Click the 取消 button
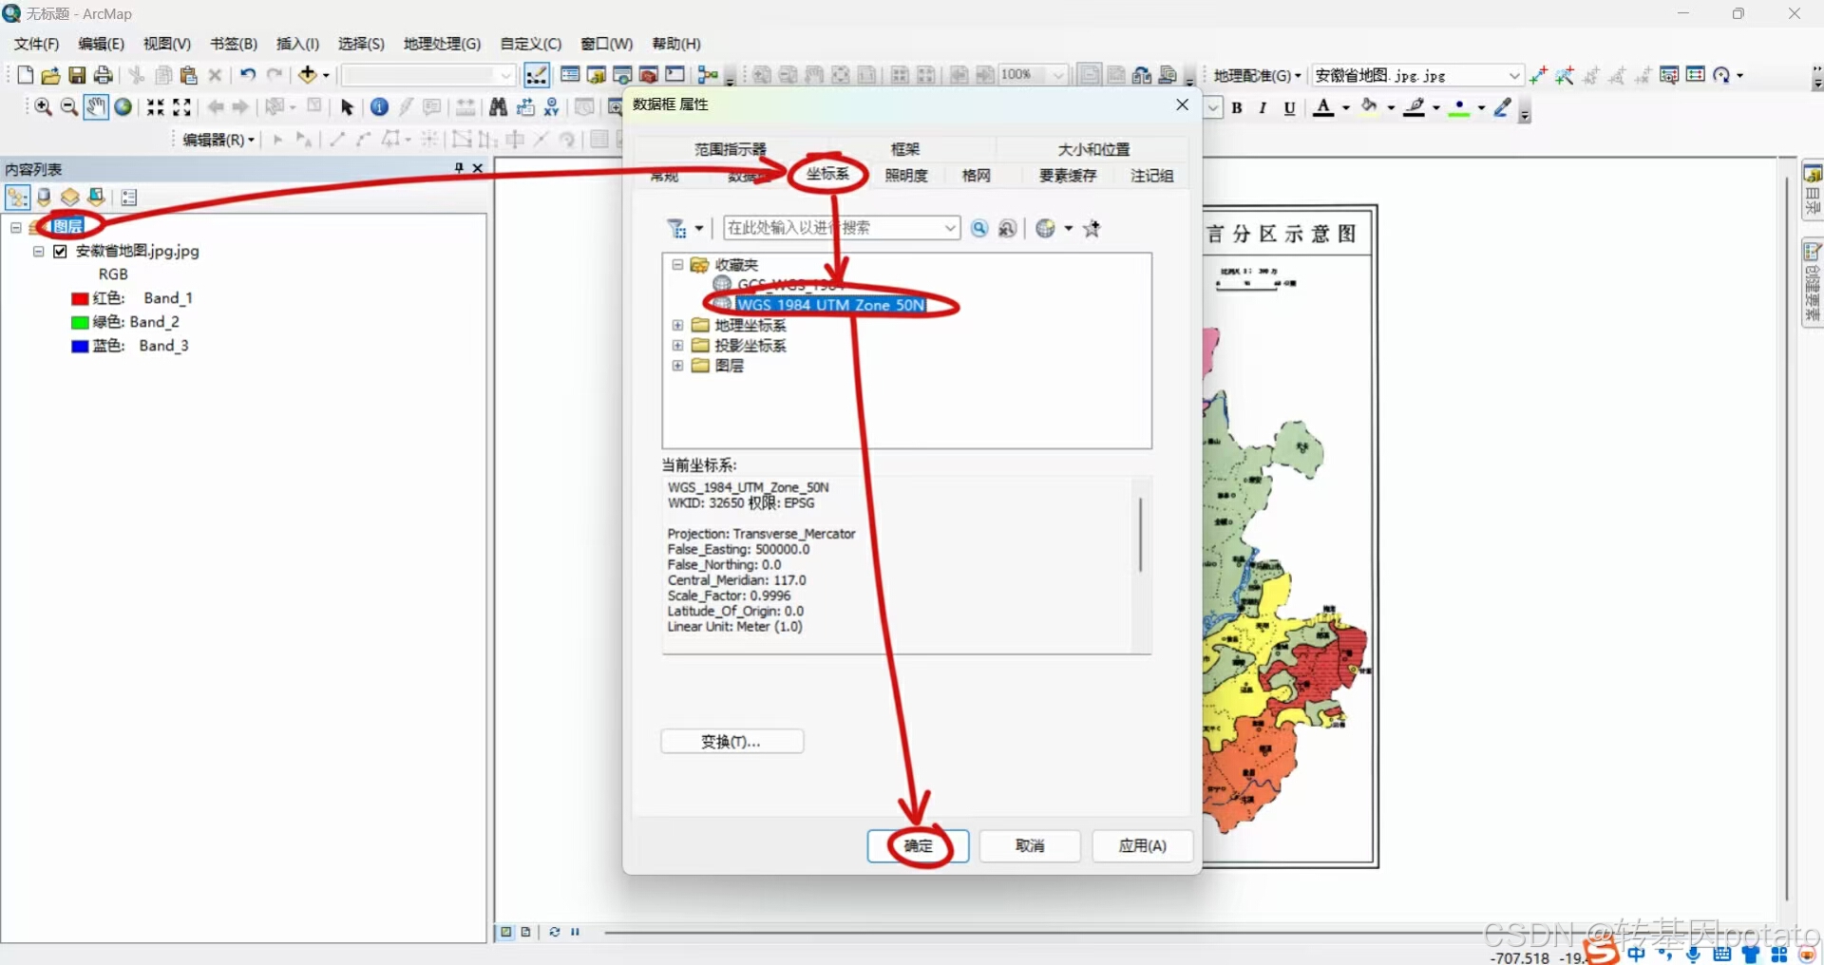This screenshot has width=1824, height=965. 1030,845
